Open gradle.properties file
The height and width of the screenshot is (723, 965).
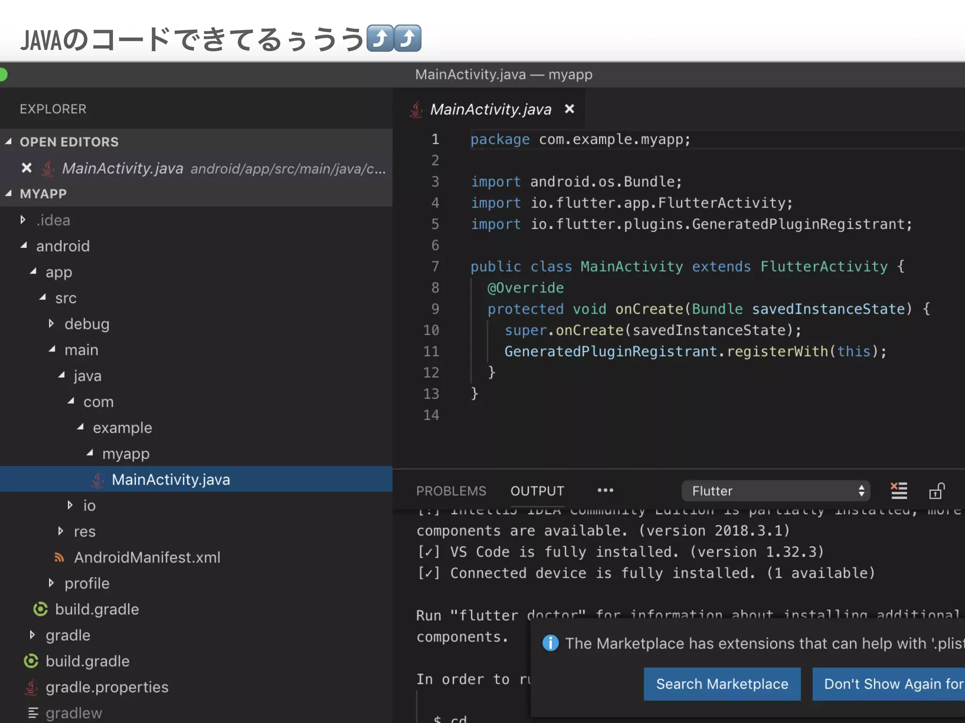click(107, 687)
